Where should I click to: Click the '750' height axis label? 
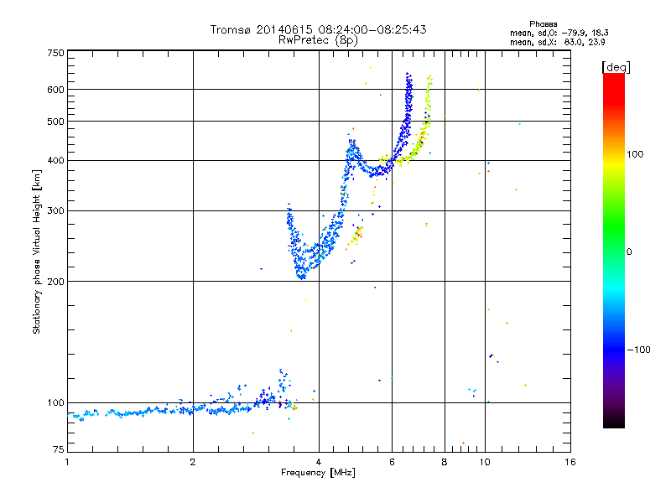pyautogui.click(x=55, y=53)
